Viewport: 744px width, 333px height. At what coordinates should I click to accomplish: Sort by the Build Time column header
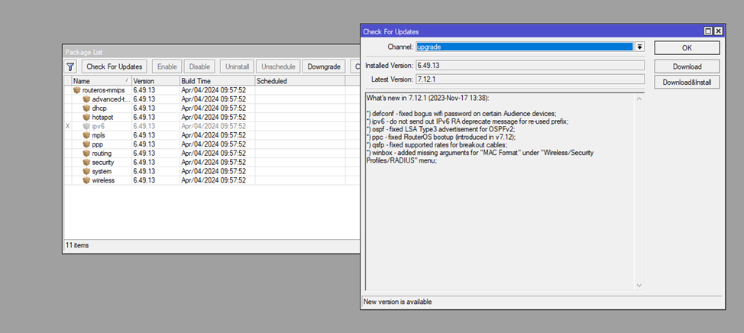217,81
